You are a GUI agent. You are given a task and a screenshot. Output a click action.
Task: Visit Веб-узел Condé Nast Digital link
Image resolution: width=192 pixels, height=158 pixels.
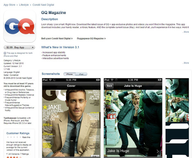(x=57, y=38)
